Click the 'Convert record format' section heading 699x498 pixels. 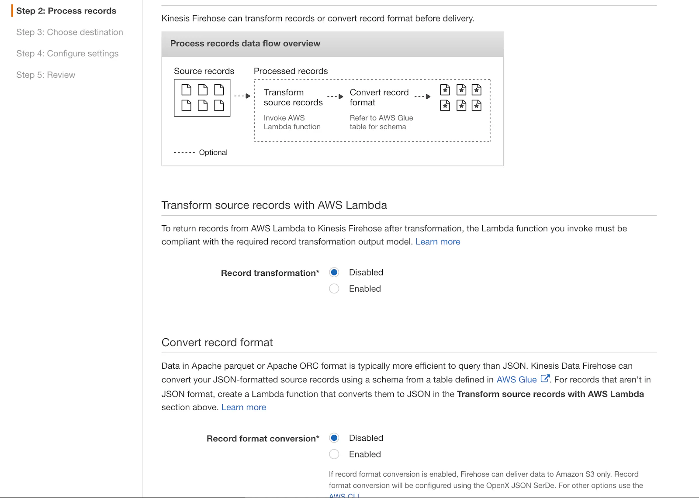point(217,343)
